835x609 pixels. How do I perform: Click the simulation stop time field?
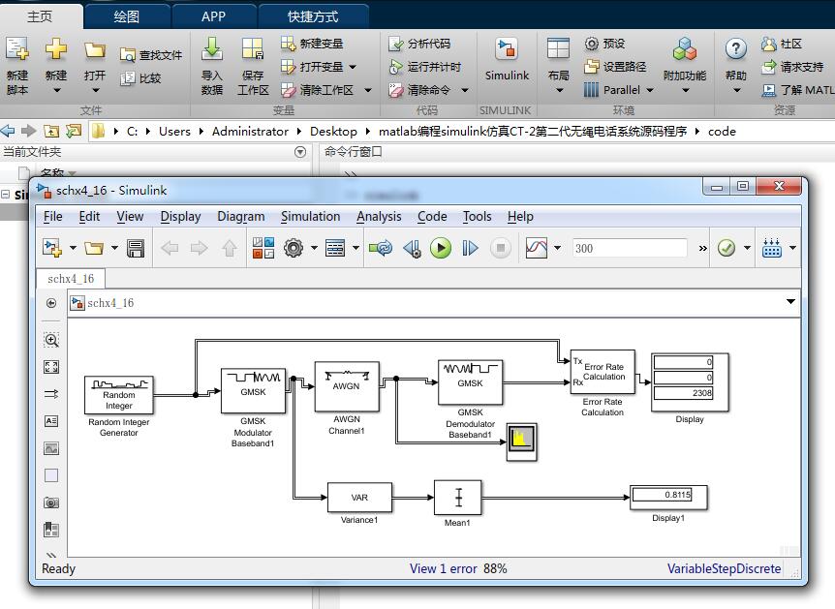point(630,248)
